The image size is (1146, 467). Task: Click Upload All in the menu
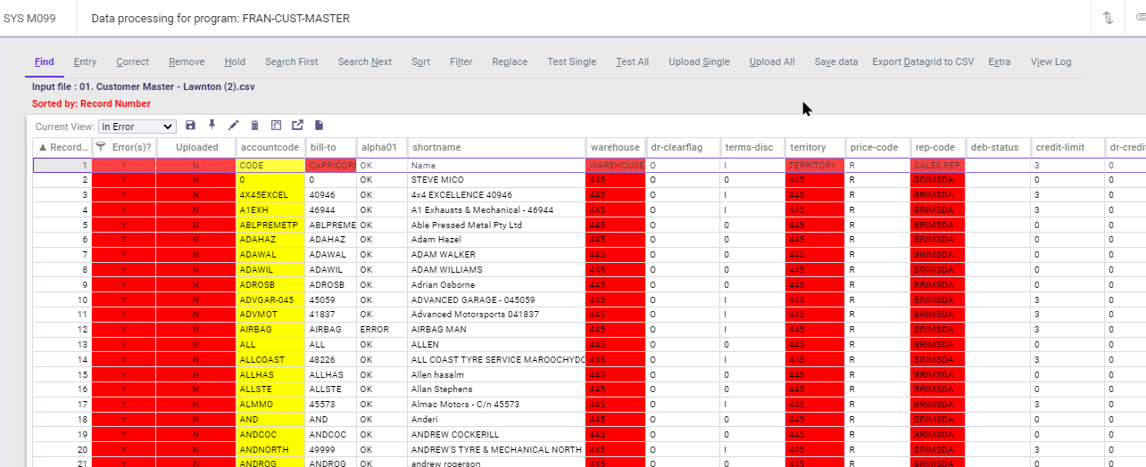point(772,61)
